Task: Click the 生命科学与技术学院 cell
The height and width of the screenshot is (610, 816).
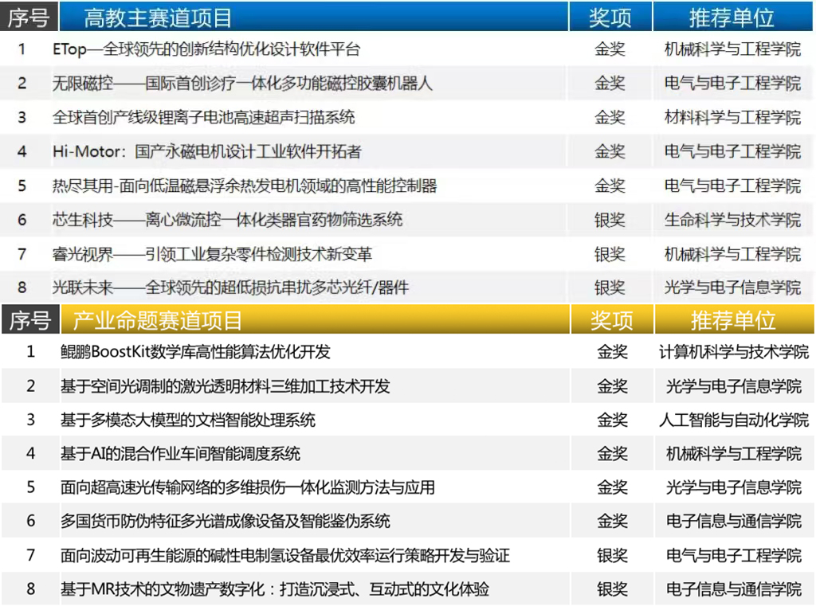Action: 732,220
